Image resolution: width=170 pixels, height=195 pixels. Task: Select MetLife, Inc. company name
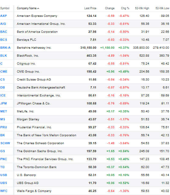(25, 111)
